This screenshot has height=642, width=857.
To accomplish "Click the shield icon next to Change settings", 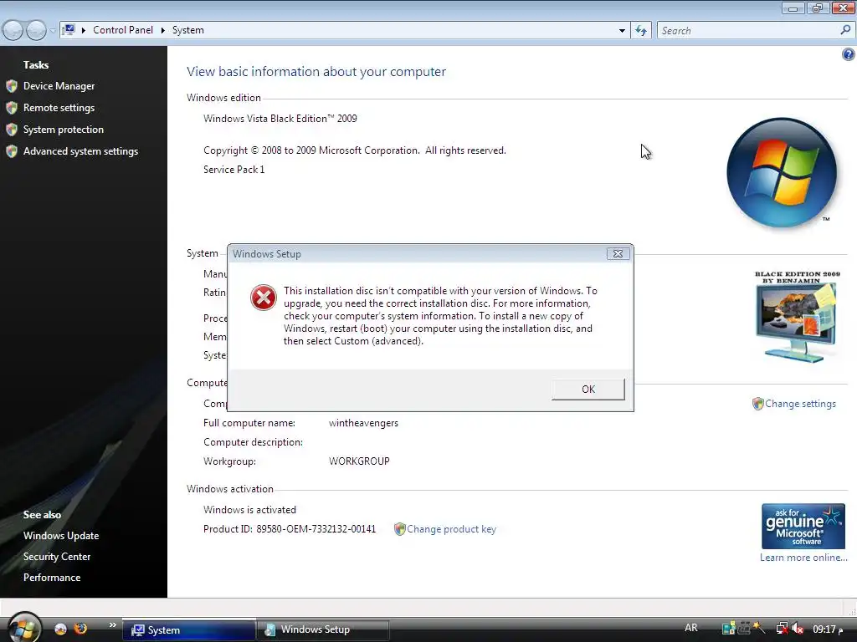I will pyautogui.click(x=757, y=404).
